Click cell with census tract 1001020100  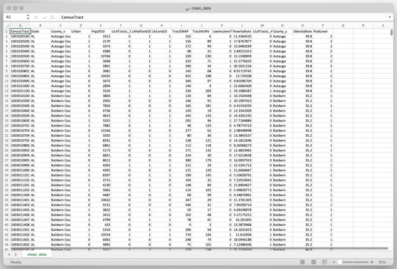20,36
